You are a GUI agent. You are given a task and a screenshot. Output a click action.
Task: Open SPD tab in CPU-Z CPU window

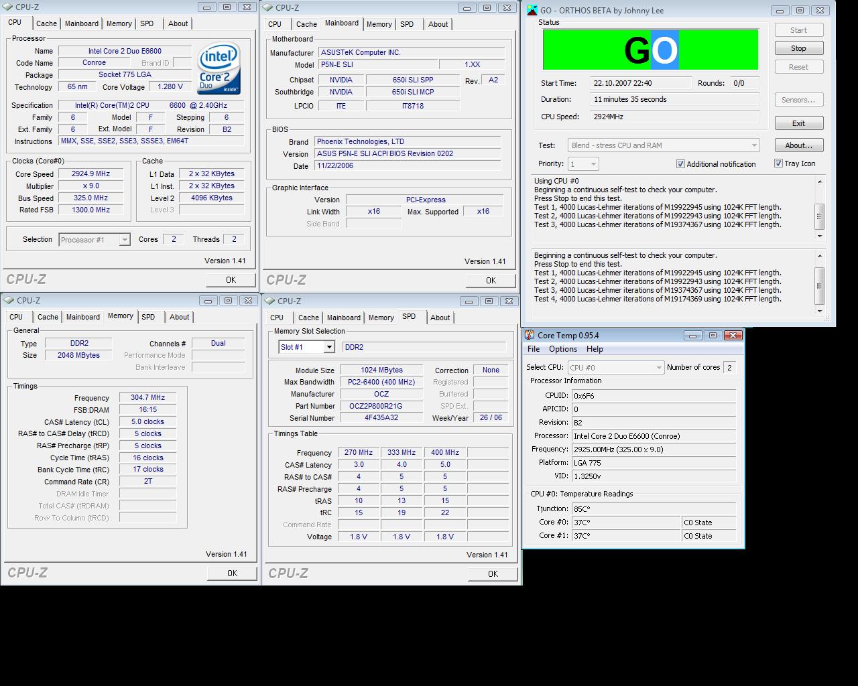click(147, 23)
